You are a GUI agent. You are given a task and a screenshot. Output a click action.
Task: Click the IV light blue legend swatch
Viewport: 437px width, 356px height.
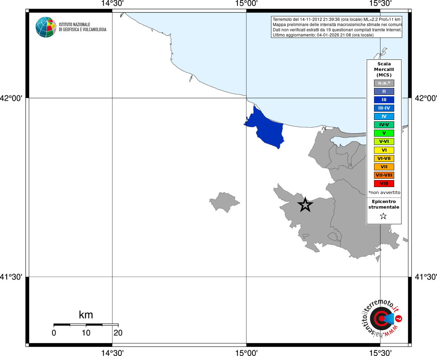pos(384,116)
